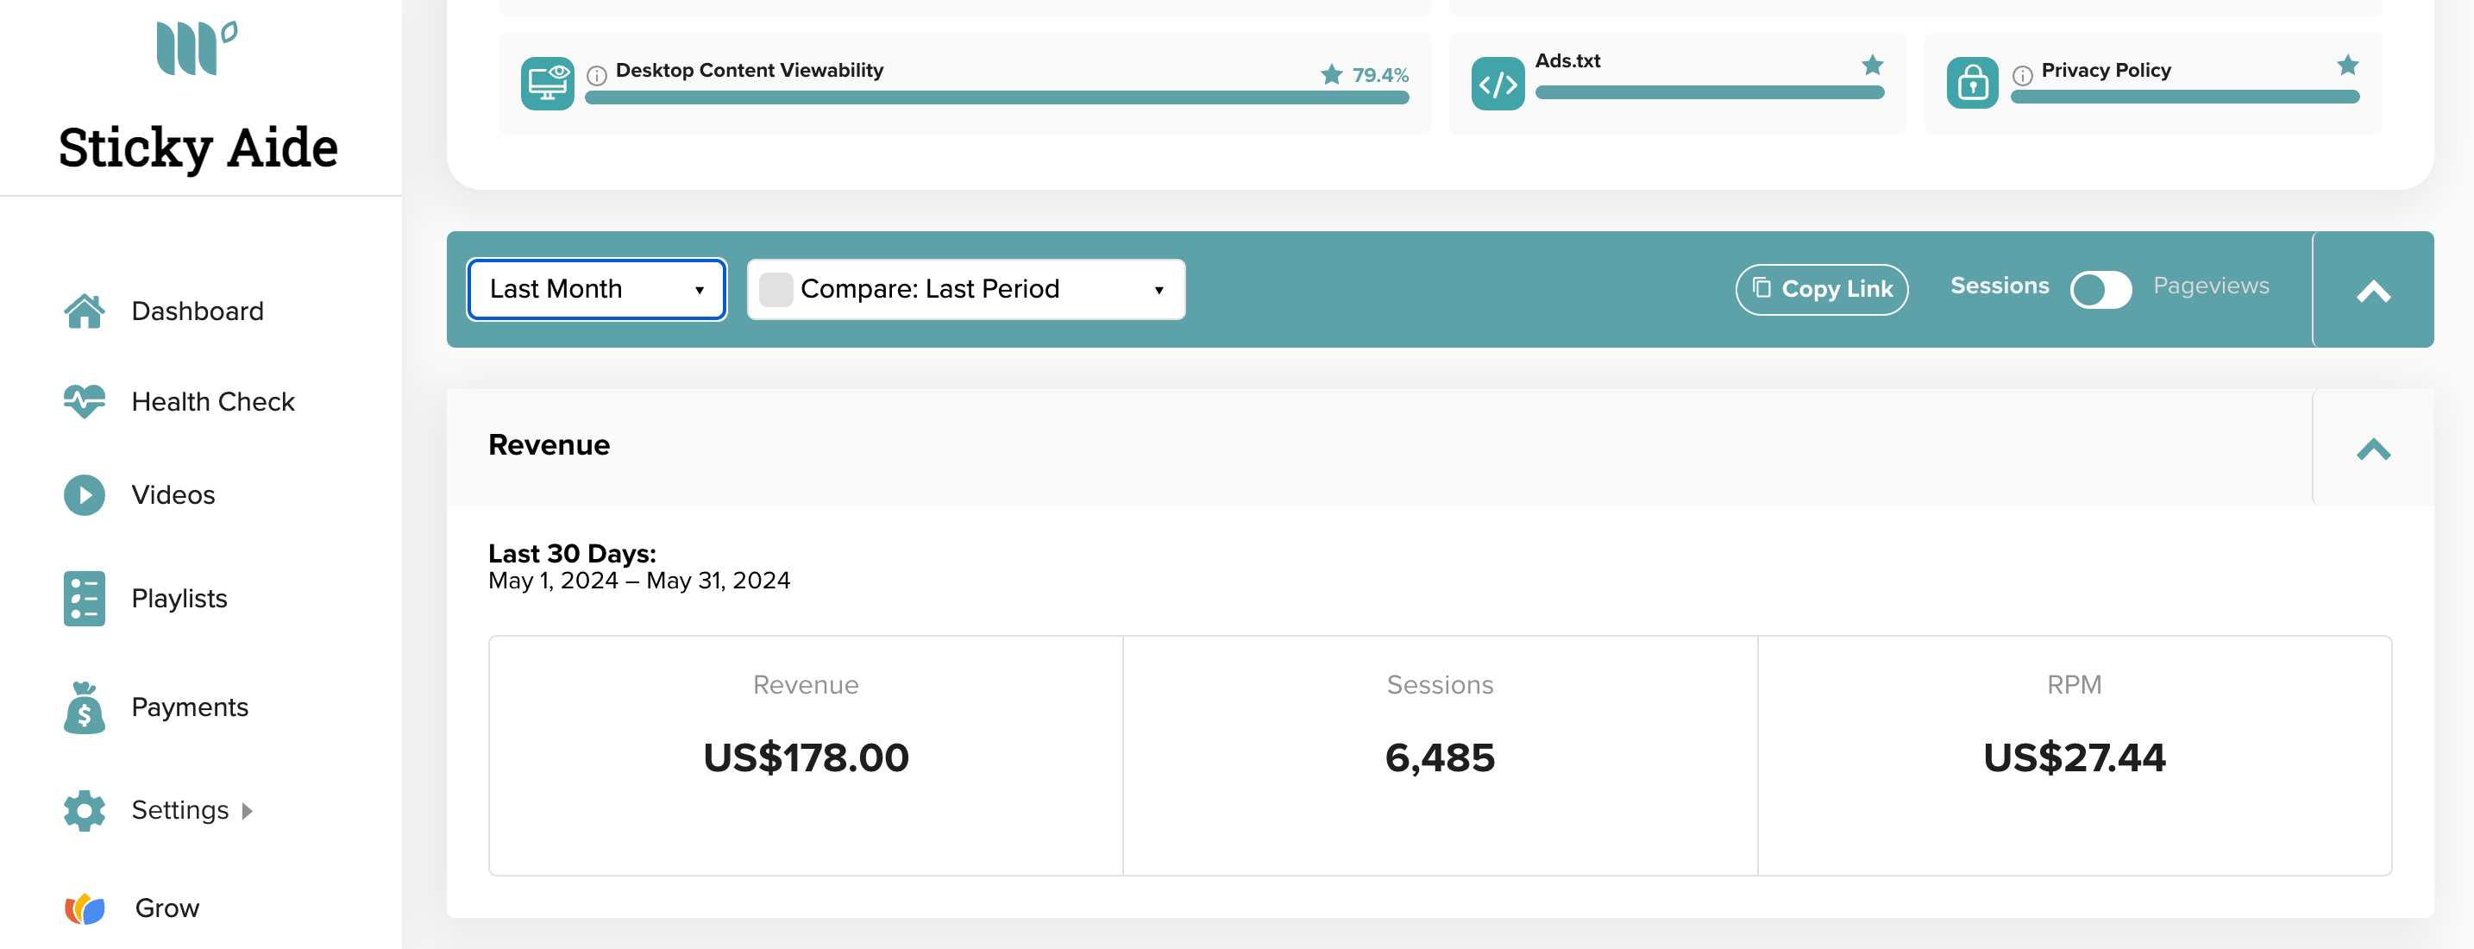Click the Desktop Content Viewability progress bar
The height and width of the screenshot is (949, 2474).
(996, 98)
